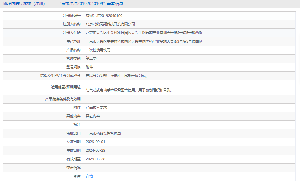
Task: Click the 生产地址 label
Action: pos(74,41)
